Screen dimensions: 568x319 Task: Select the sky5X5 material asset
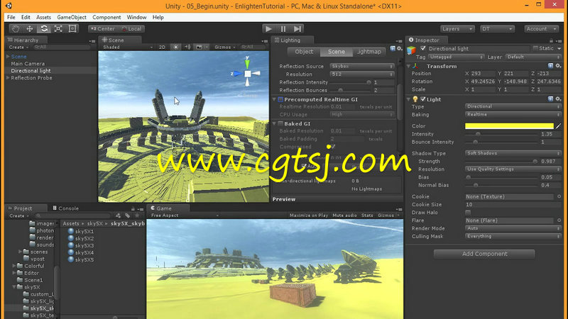(x=81, y=259)
